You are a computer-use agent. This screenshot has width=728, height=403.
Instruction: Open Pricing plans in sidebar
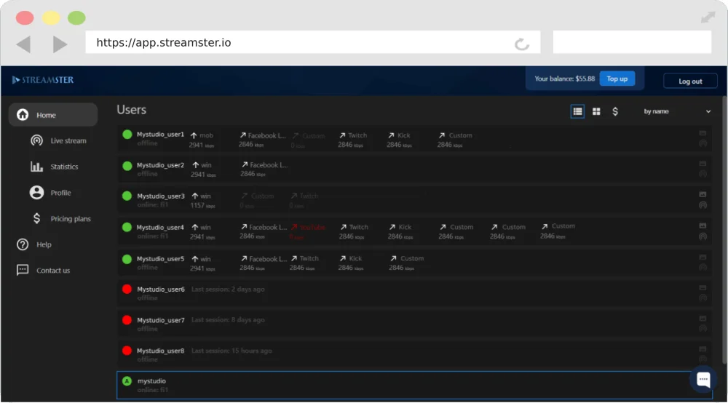pyautogui.click(x=61, y=218)
